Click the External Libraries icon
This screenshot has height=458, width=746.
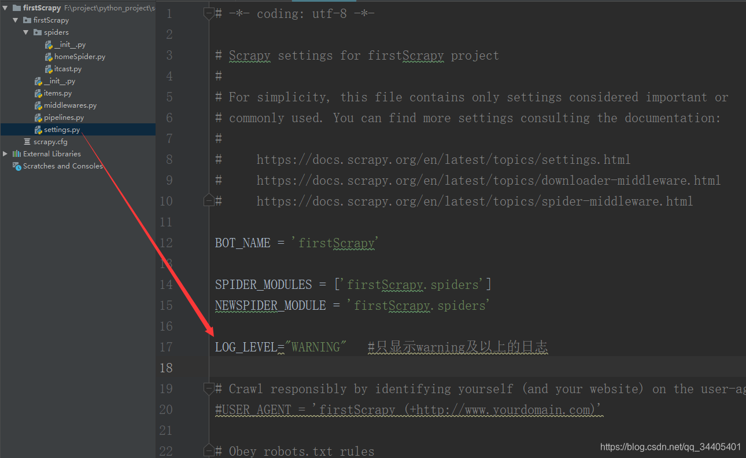[x=17, y=154]
